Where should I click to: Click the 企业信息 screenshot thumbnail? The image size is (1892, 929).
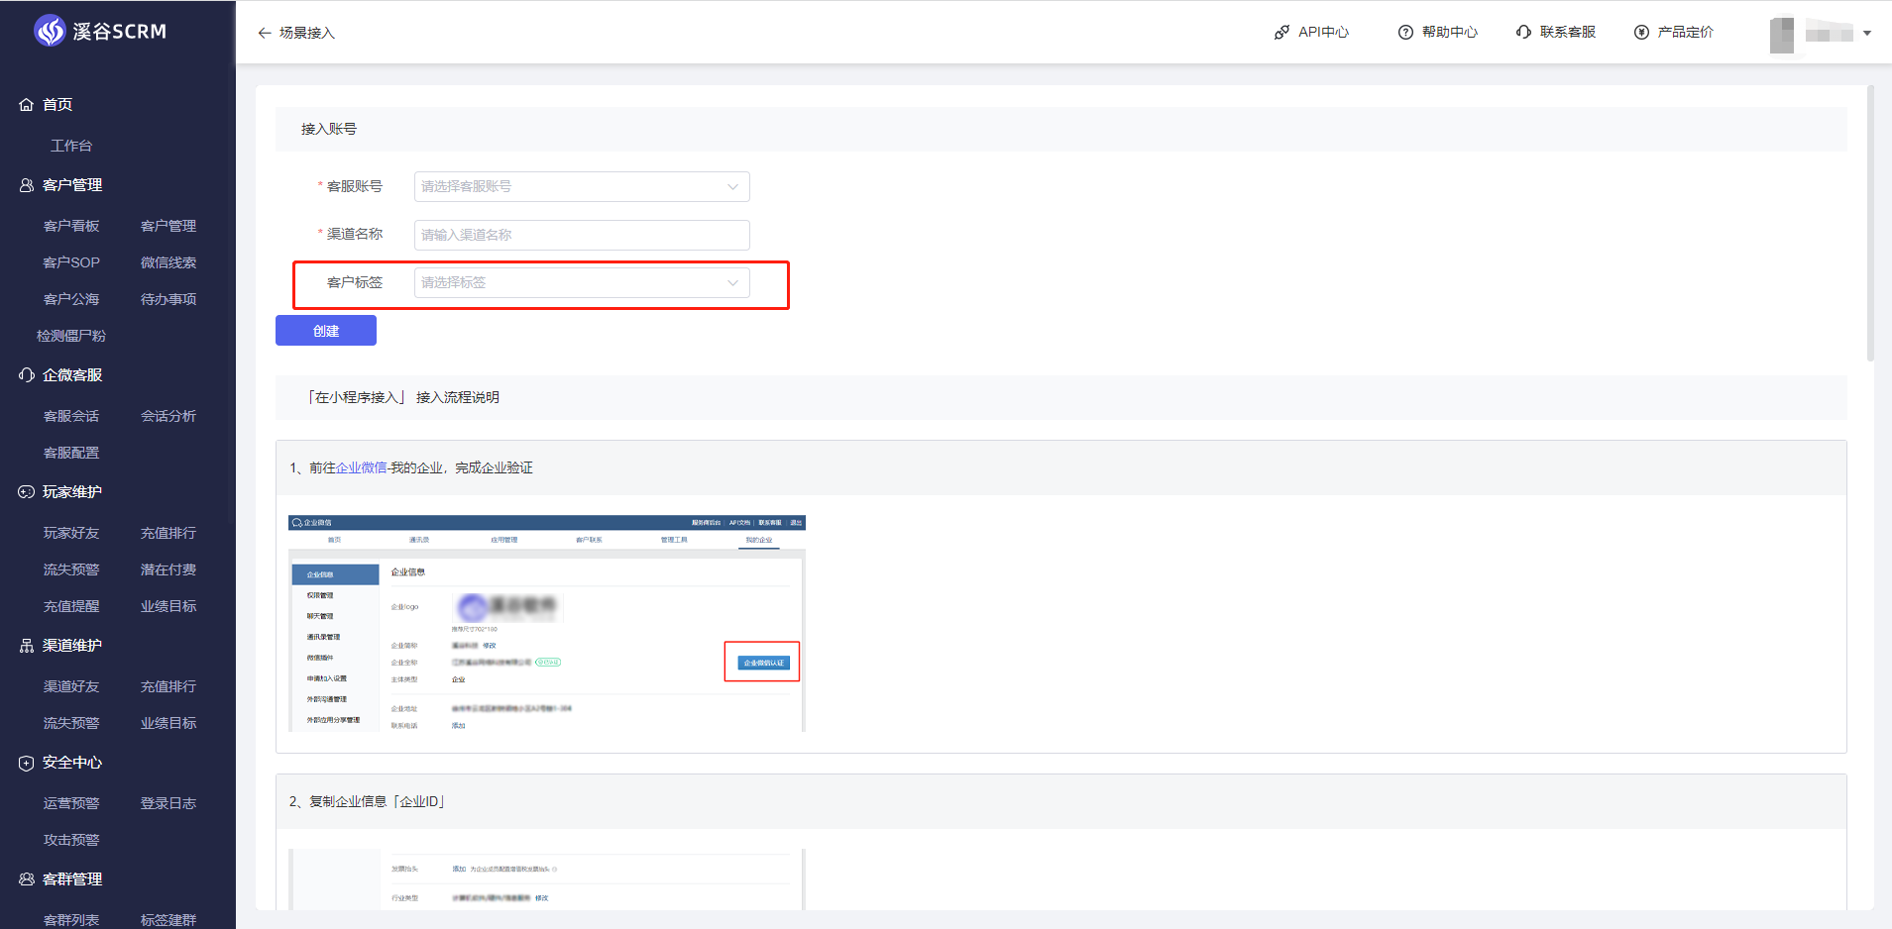coord(546,623)
